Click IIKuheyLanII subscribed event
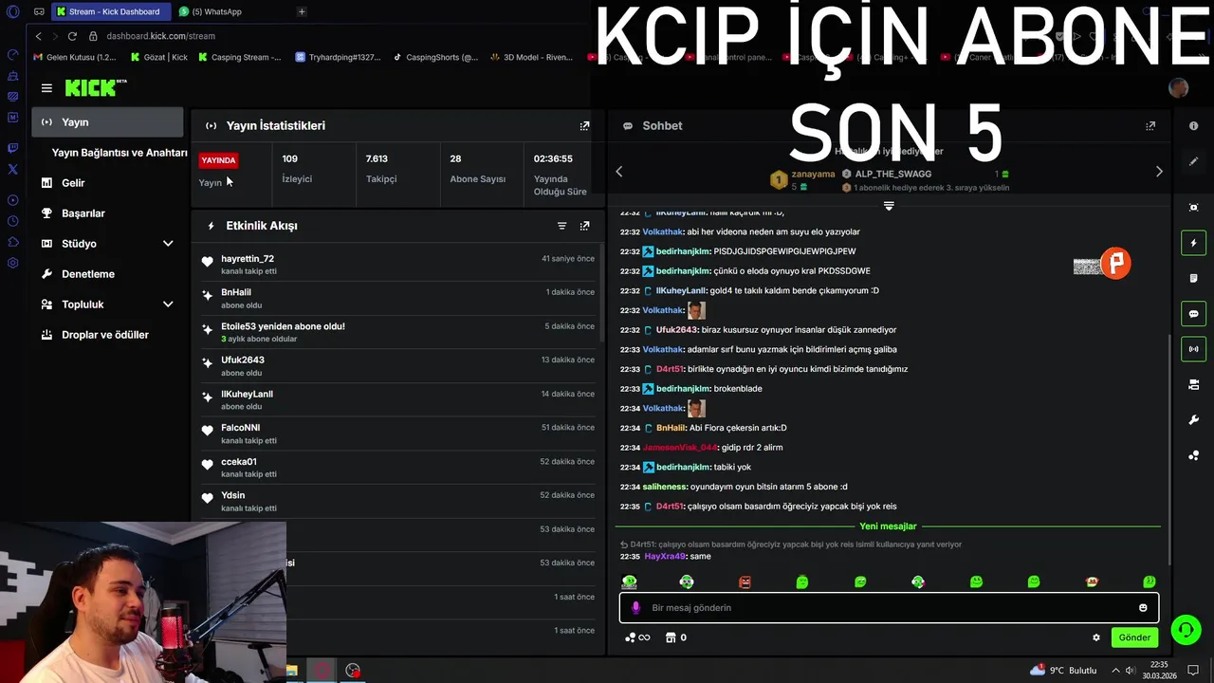This screenshot has width=1214, height=683. click(x=397, y=399)
